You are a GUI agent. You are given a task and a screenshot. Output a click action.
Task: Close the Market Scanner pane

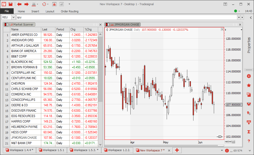coord(100,25)
